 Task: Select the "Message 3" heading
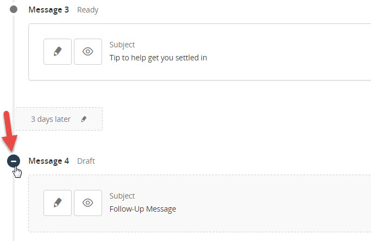[48, 10]
